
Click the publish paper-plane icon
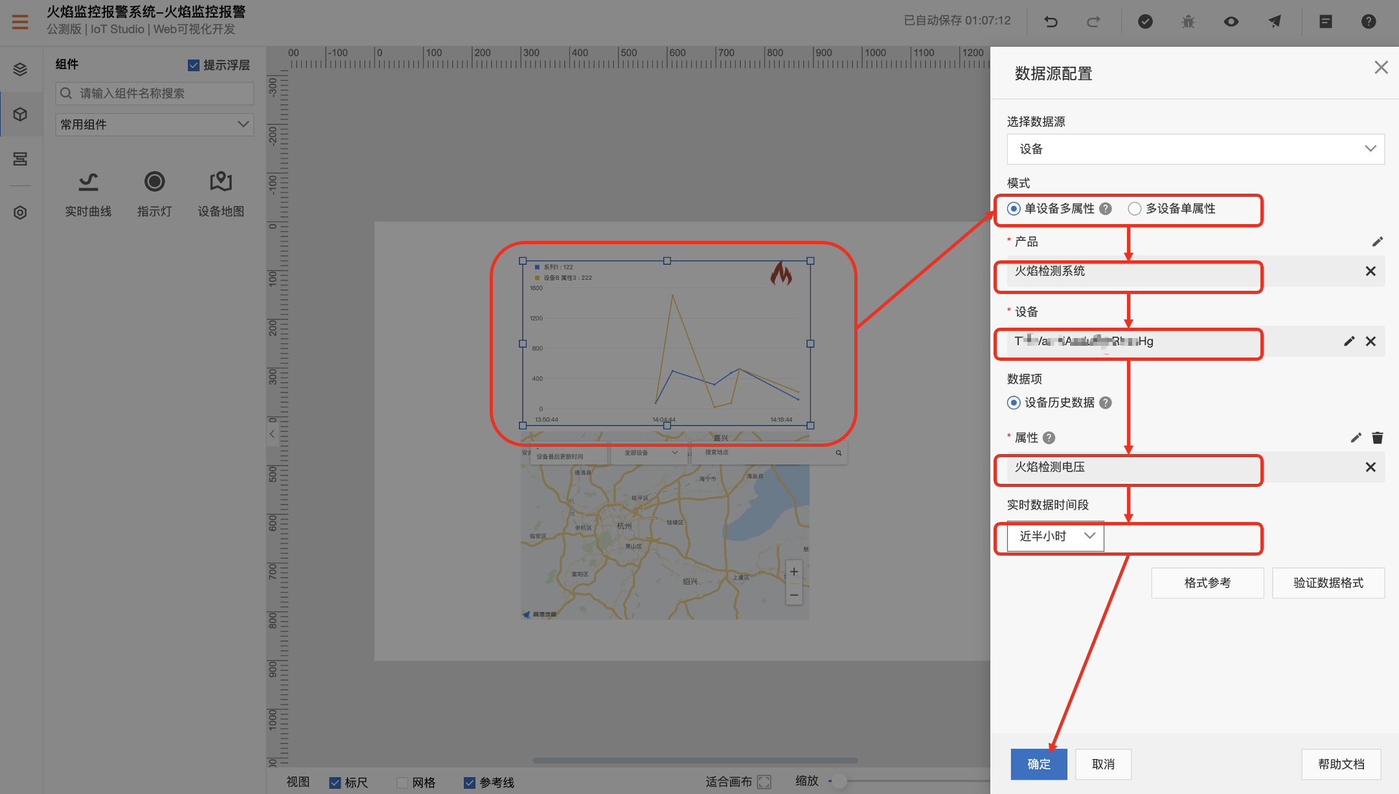[1274, 22]
